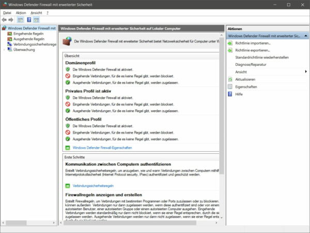310x233 pixels.
Task: Open the Datei menu
Action: tap(7, 12)
